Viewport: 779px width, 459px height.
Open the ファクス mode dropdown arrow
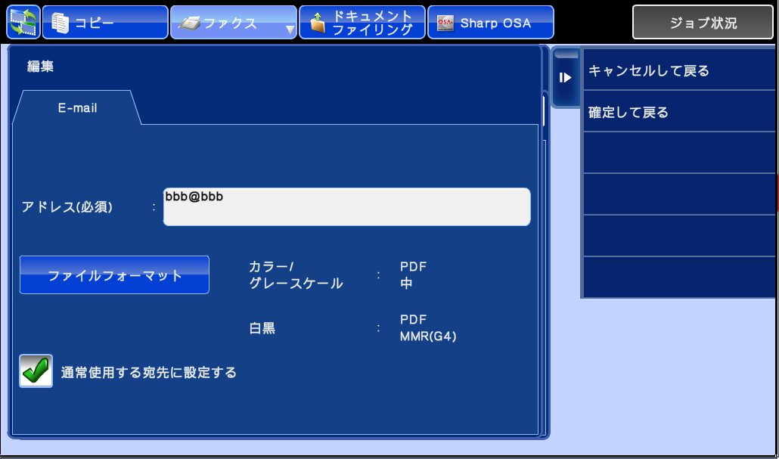click(x=290, y=30)
